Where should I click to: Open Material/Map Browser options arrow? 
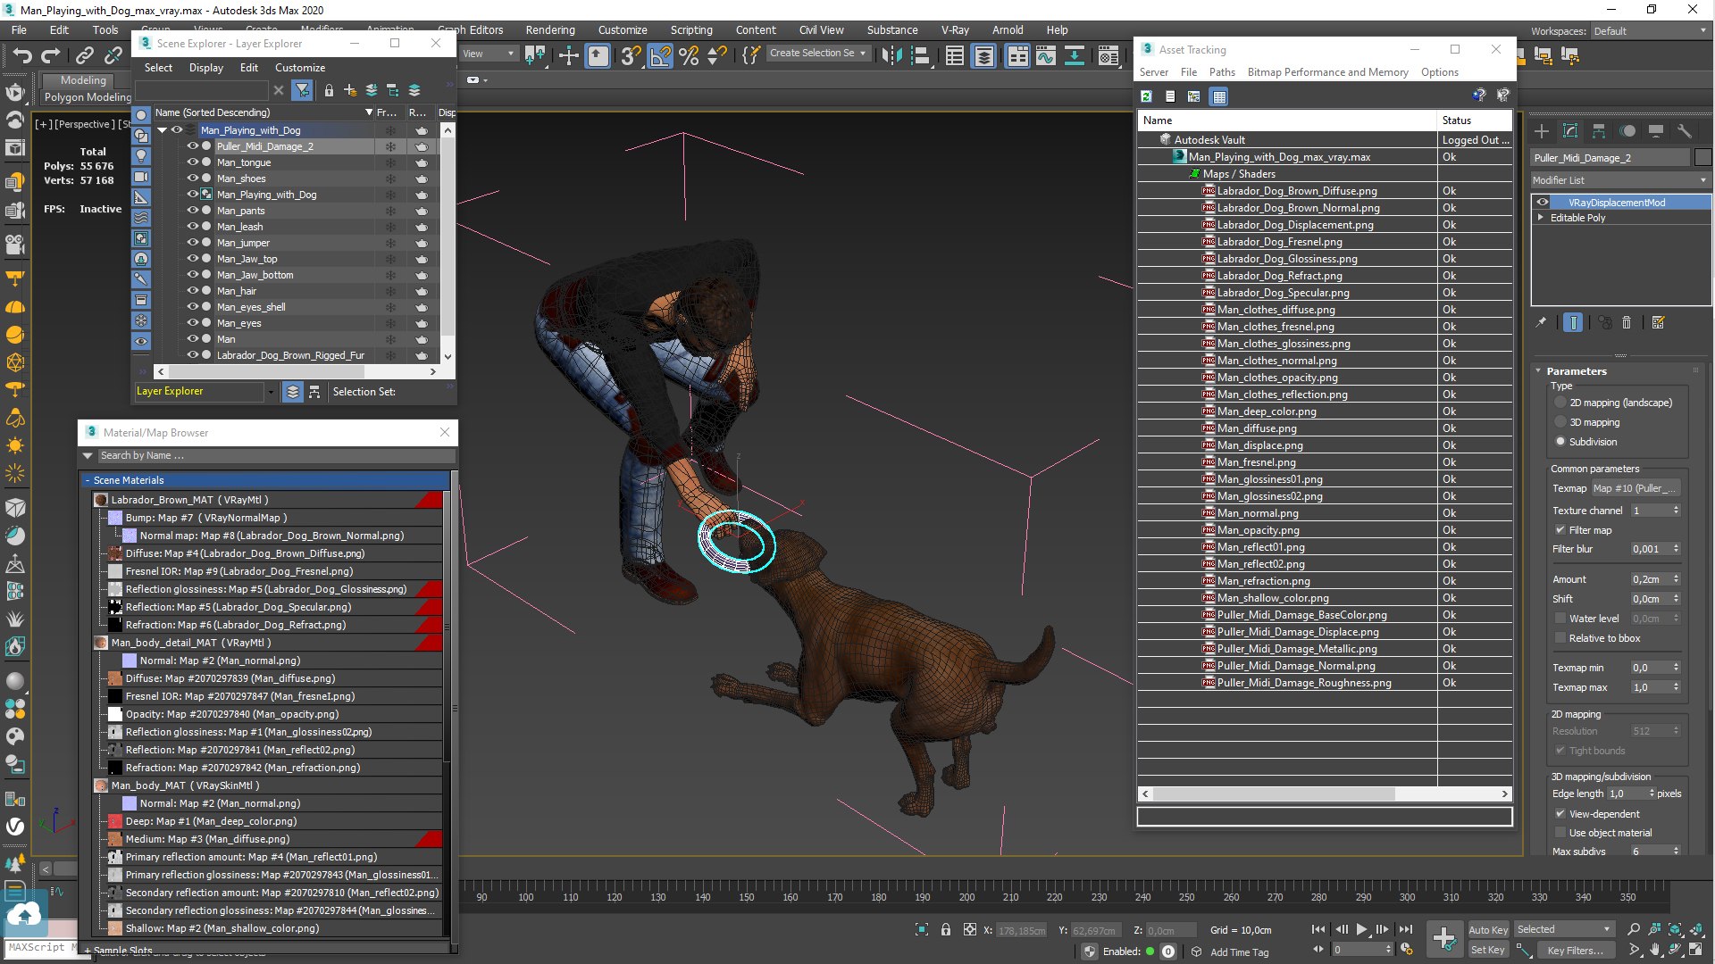pos(88,456)
